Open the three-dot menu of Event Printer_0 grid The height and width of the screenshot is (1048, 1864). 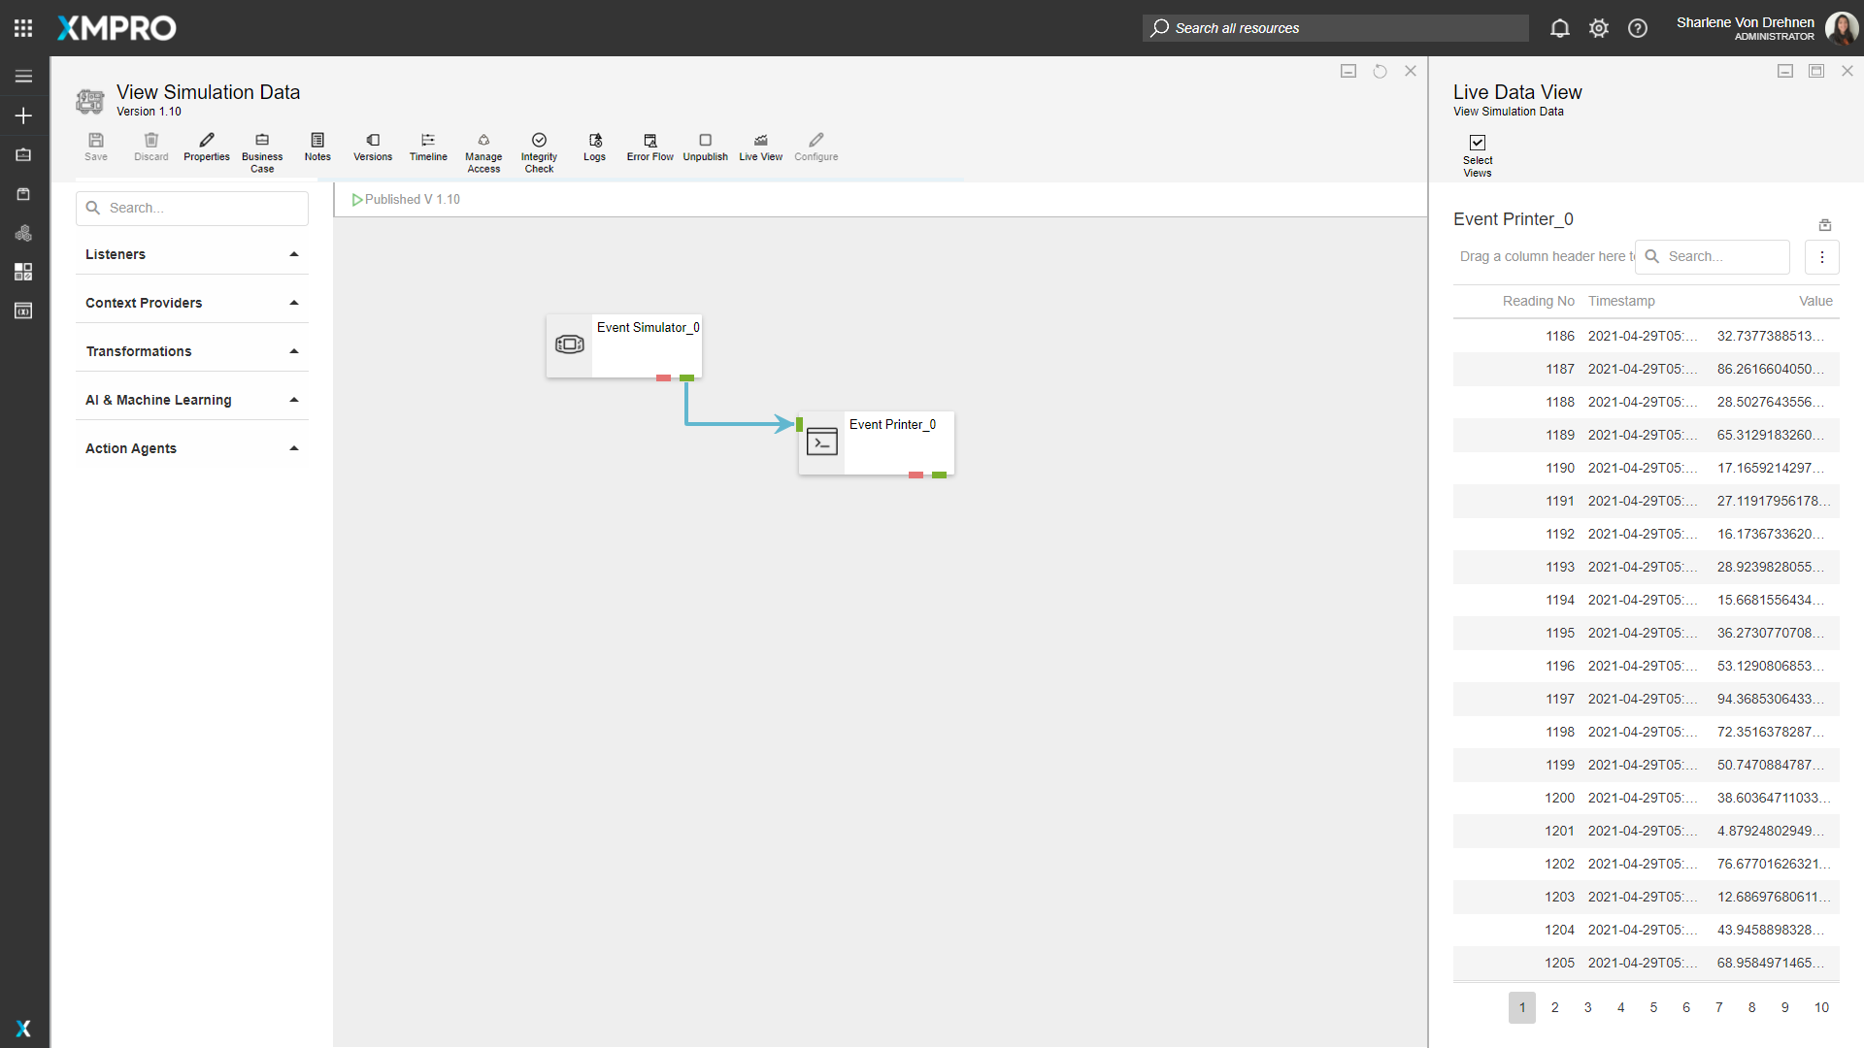[1822, 256]
